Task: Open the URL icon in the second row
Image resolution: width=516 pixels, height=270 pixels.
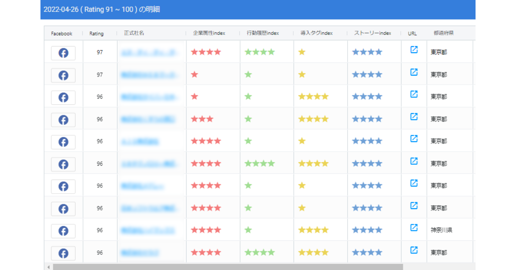Action: (x=414, y=72)
